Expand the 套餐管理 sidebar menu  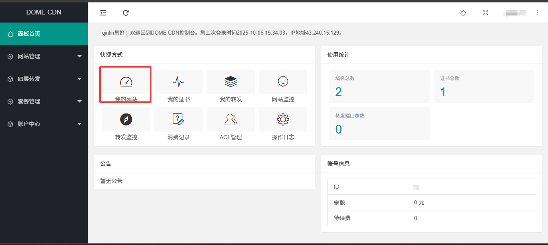pos(44,101)
